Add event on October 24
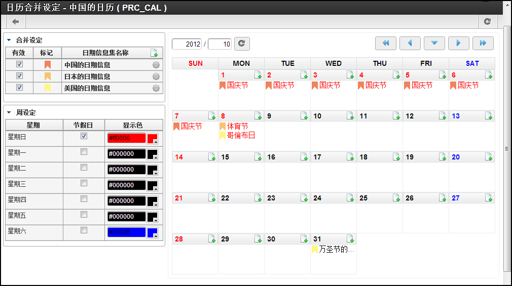This screenshot has width=512, height=286. tap(350, 198)
